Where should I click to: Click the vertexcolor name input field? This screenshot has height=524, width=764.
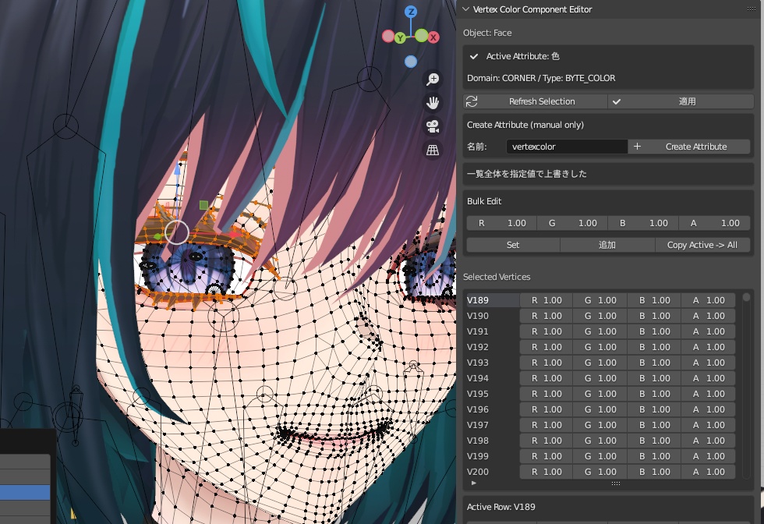tap(565, 147)
